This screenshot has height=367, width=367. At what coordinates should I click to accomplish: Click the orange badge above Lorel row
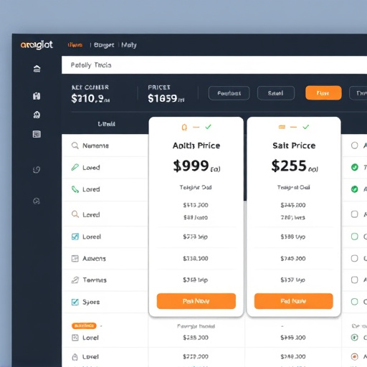coord(84,325)
